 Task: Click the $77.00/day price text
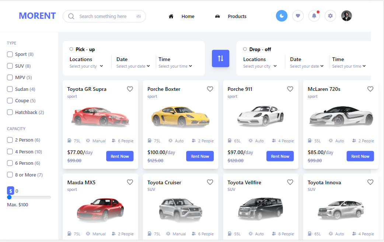tap(80, 152)
